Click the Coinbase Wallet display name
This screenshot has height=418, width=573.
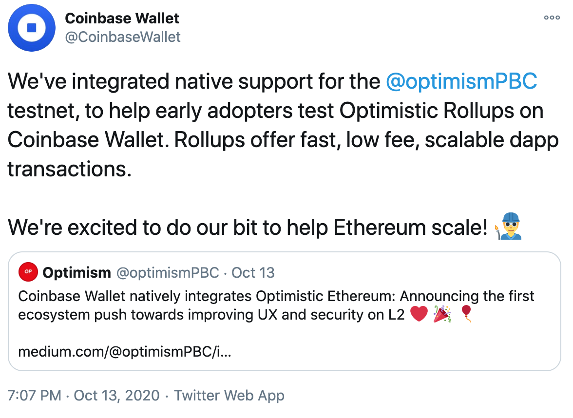click(122, 19)
